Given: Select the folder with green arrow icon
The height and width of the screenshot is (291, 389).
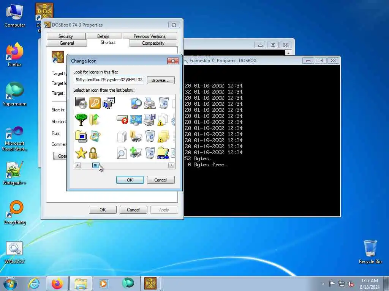Looking at the screenshot, I should point(95,119).
